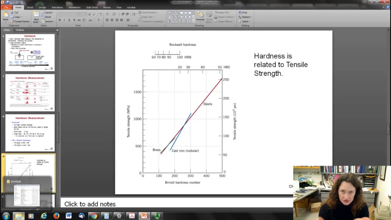Screen dimensions: 391x220
Task: Click the Reset slide button
Action: point(46,17)
